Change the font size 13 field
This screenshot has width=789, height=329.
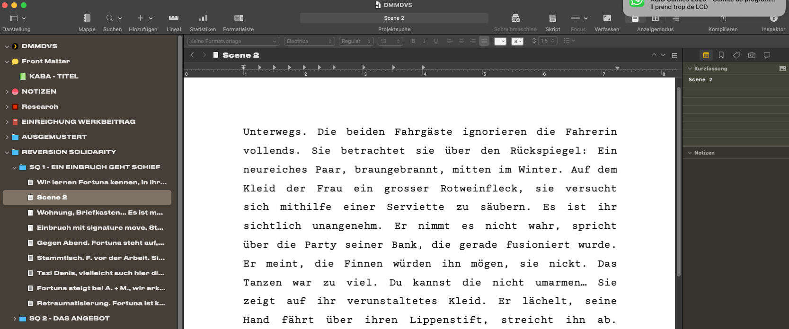click(390, 41)
